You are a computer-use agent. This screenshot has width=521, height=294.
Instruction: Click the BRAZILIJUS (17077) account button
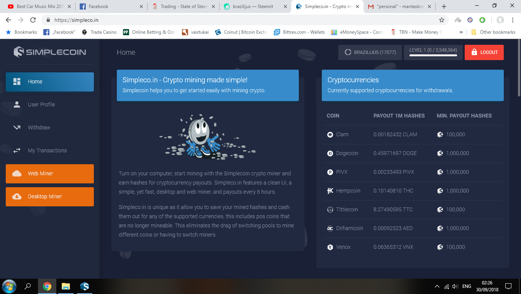370,52
